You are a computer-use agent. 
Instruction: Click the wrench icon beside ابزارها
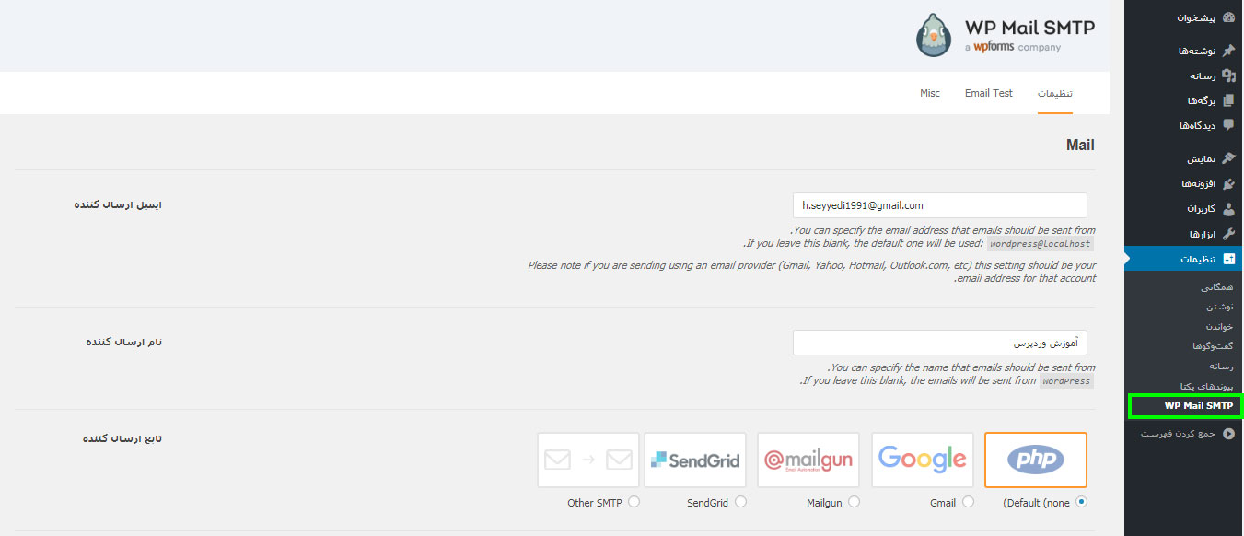click(x=1228, y=234)
